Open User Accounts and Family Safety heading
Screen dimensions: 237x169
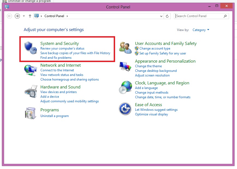(166, 44)
